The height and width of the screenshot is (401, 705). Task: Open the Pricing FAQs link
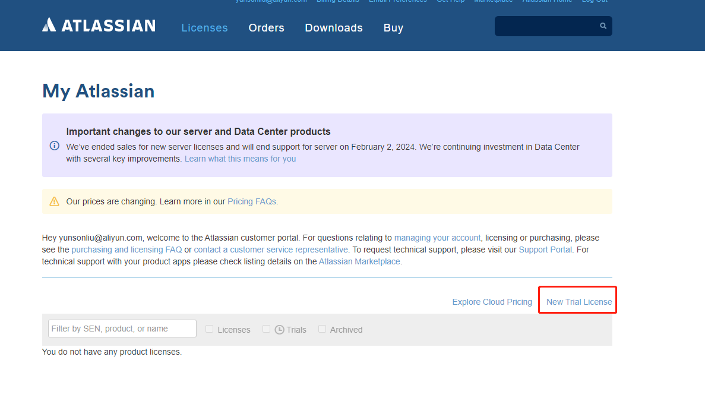[251, 201]
